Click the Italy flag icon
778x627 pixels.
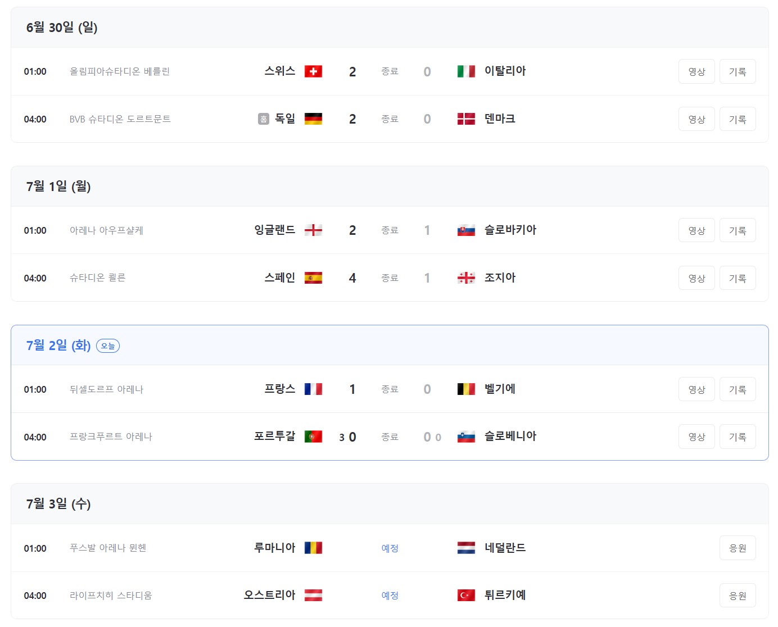point(466,71)
